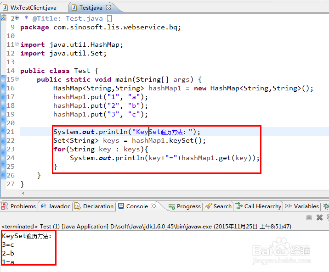The image size is (329, 272).
Task: Click the Search flashlight icon
Action: click(x=208, y=206)
